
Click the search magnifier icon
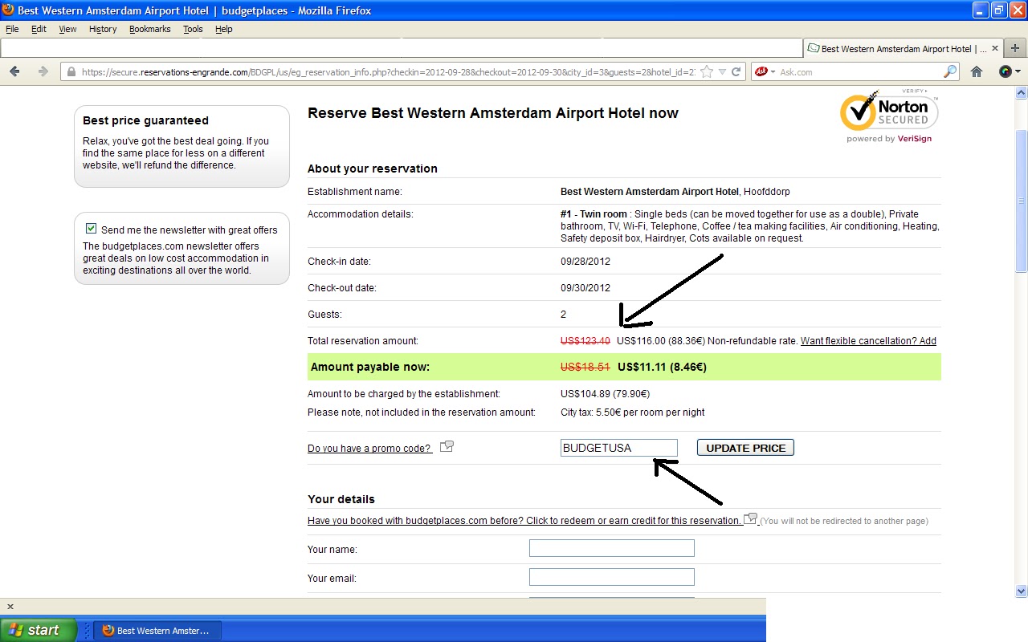click(x=950, y=71)
